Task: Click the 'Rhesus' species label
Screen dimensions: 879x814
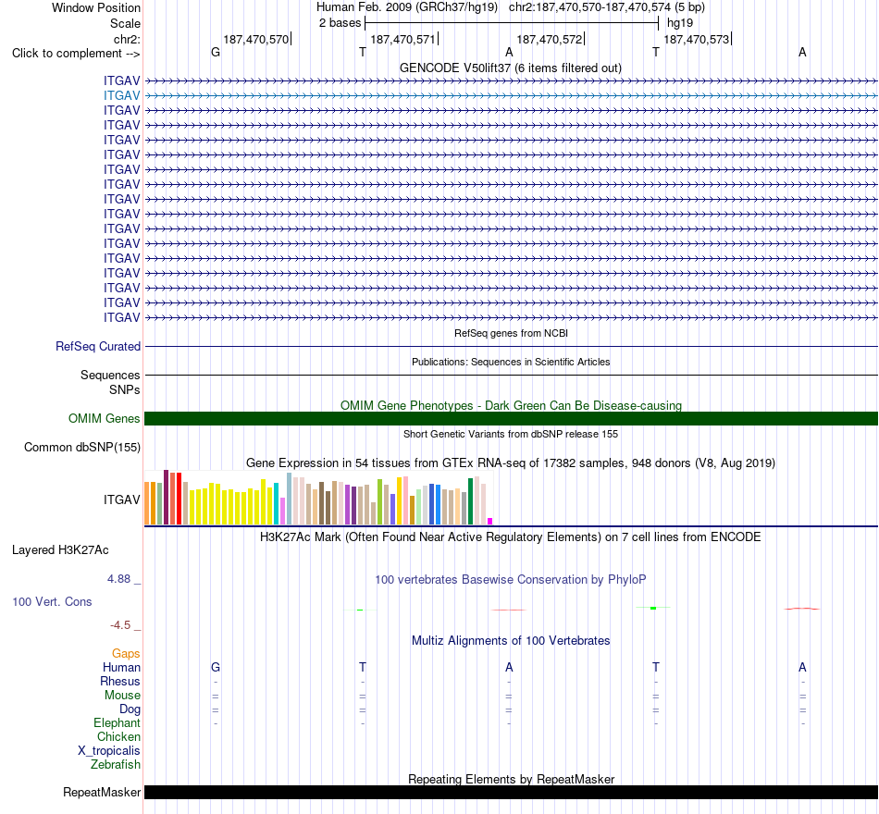Action: tap(120, 681)
